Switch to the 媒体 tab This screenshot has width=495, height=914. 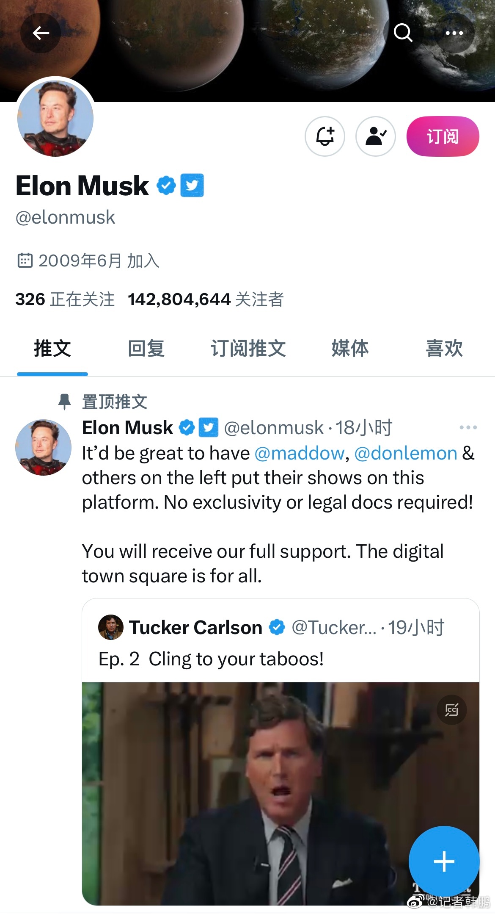350,349
